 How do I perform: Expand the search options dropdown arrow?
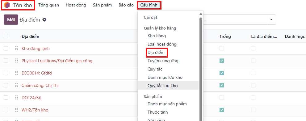[271, 19]
